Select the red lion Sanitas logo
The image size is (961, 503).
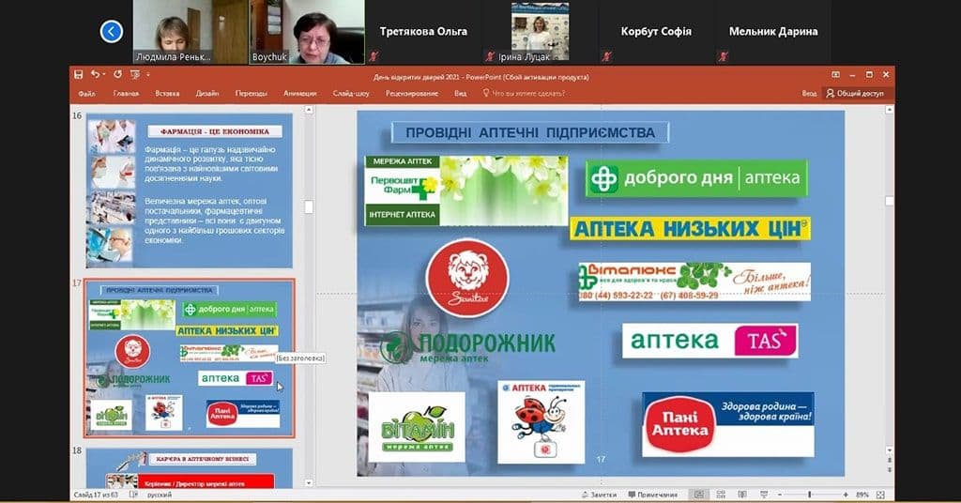(x=467, y=278)
